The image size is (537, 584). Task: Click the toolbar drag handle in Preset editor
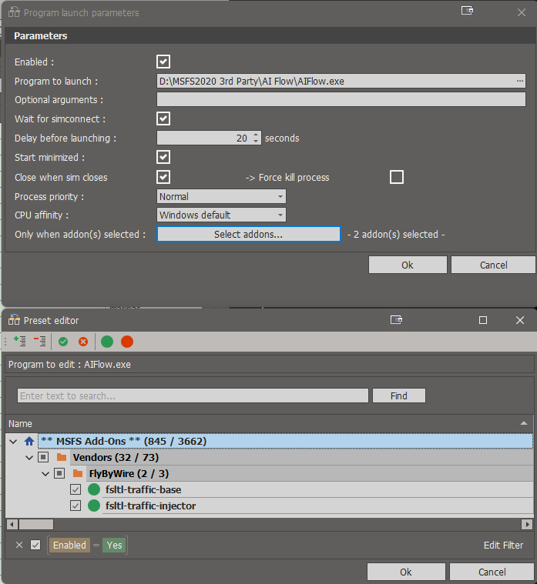5,342
